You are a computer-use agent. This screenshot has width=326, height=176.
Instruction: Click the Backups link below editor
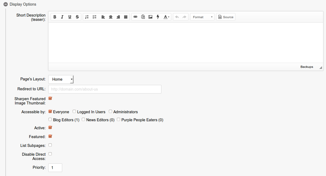pyautogui.click(x=307, y=67)
